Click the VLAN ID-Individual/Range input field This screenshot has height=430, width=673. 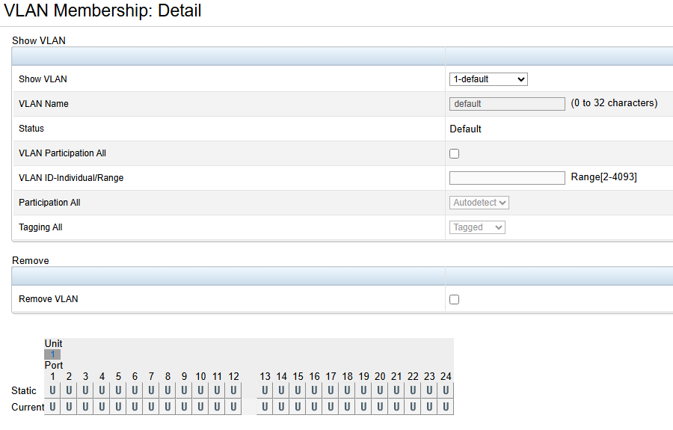[507, 178]
